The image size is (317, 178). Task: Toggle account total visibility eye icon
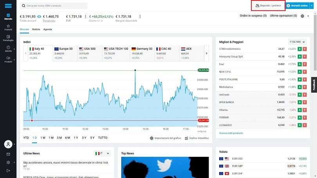tap(39, 16)
